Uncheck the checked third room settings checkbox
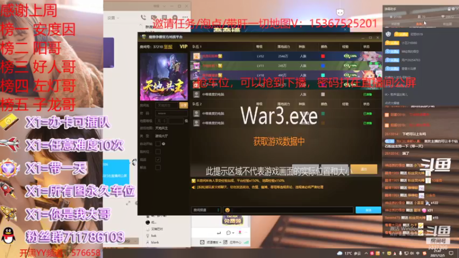 (x=158, y=159)
